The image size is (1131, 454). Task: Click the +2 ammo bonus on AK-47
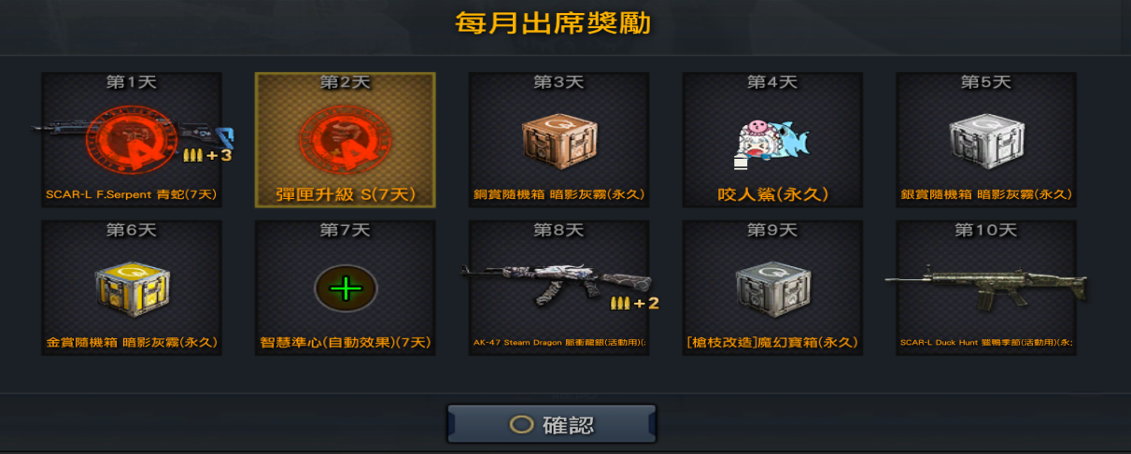(x=635, y=303)
